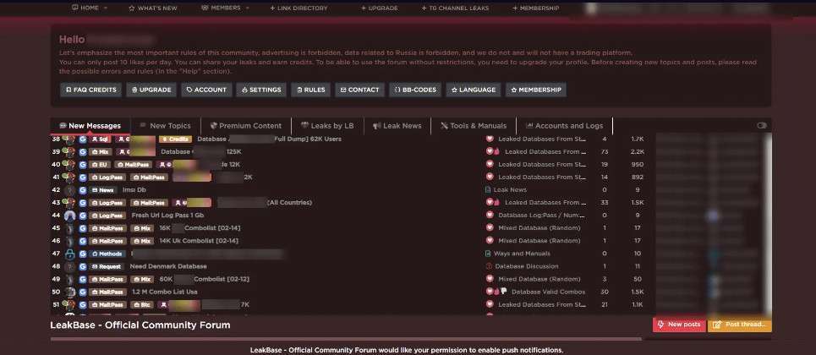Switch to the Leak News tab

click(397, 125)
